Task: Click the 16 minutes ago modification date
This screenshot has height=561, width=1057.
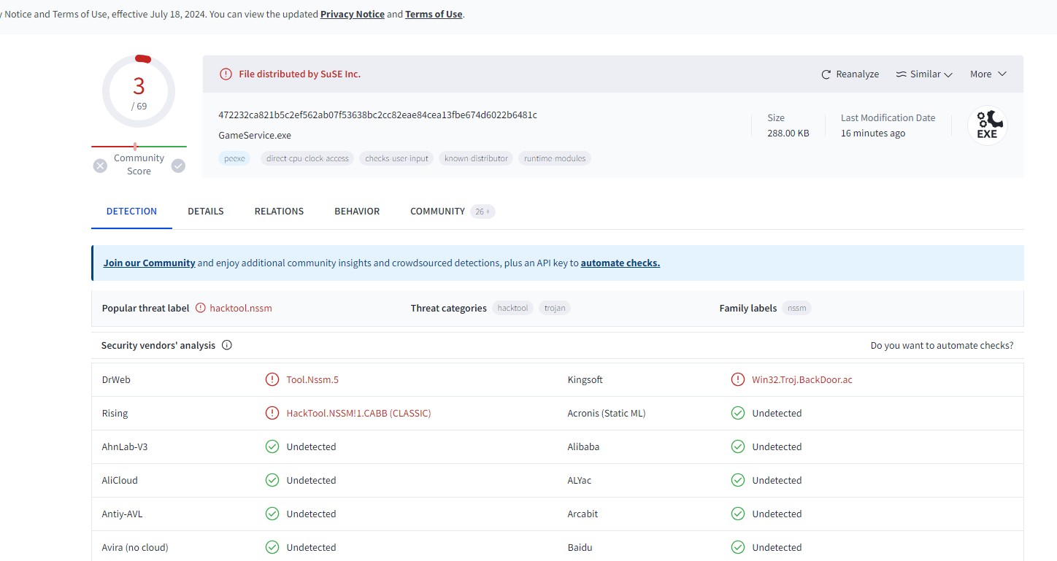Action: tap(873, 134)
